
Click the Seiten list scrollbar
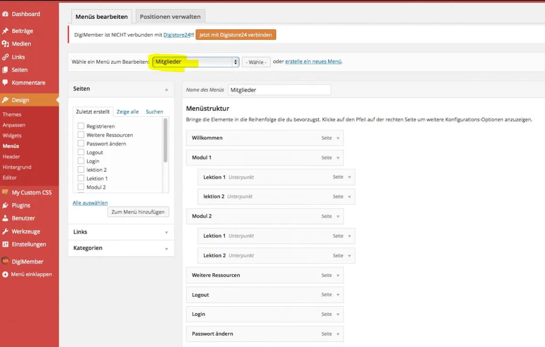(x=165, y=140)
